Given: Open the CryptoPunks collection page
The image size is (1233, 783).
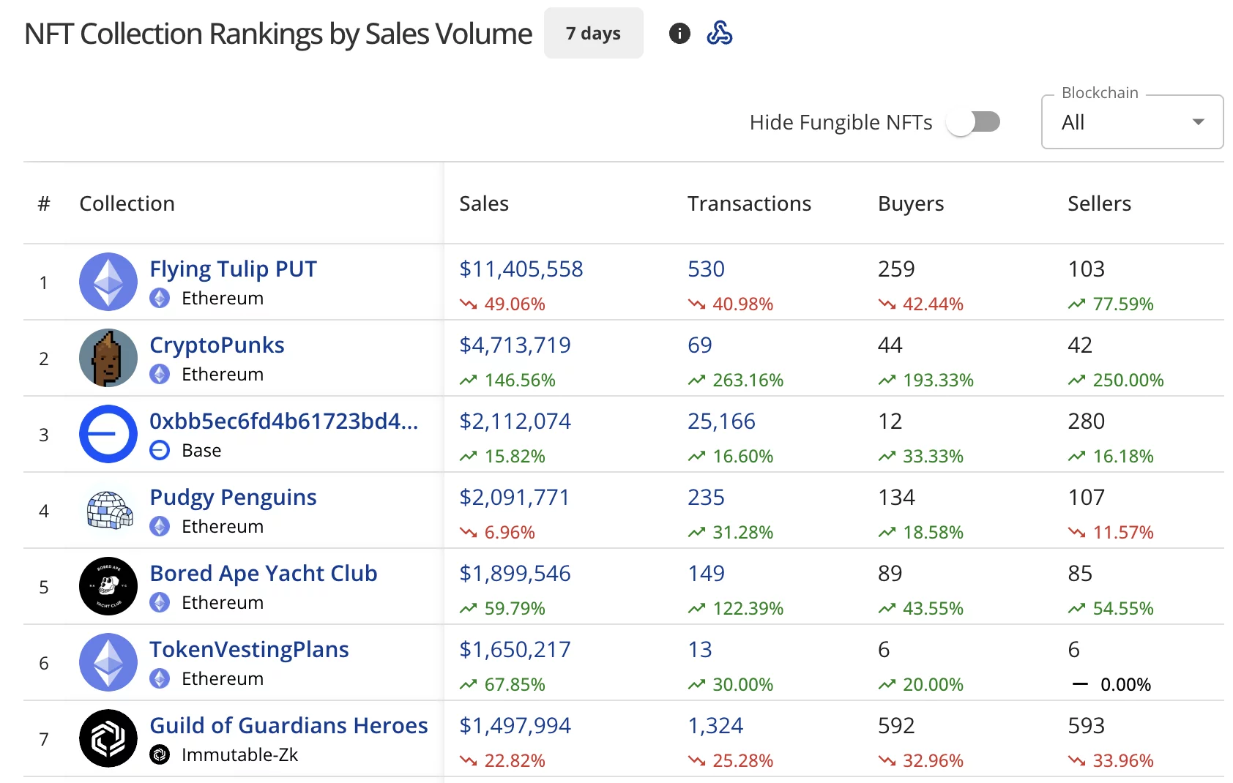Looking at the screenshot, I should click(x=217, y=345).
